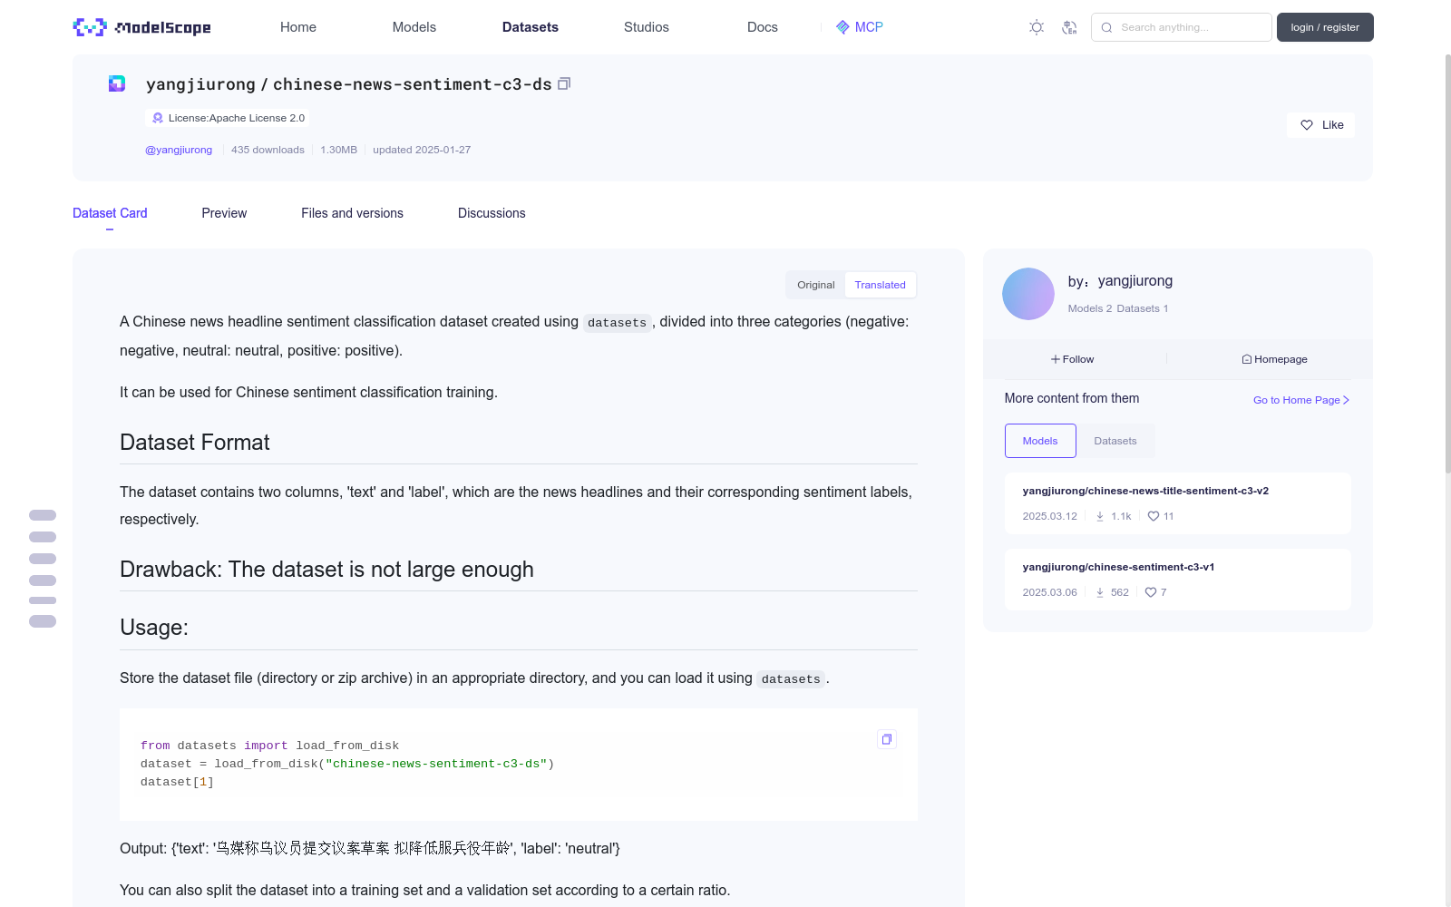Copy the code block using copy icon
The width and height of the screenshot is (1451, 907).
click(x=887, y=739)
